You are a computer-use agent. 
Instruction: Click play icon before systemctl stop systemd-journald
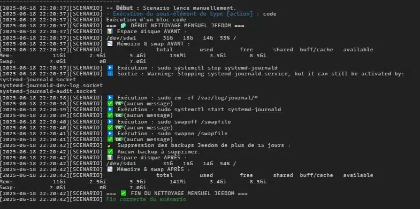(x=110, y=68)
